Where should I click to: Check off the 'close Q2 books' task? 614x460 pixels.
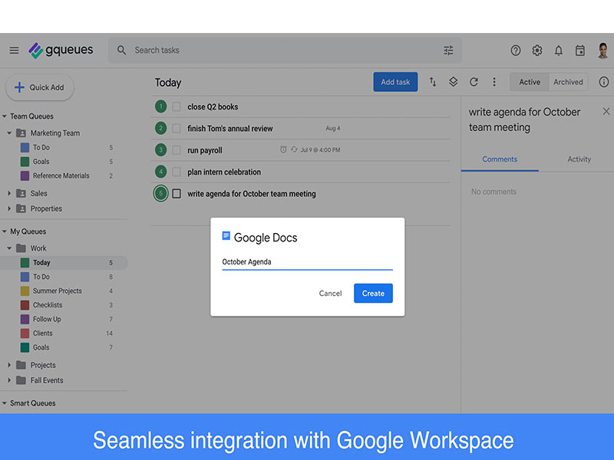tap(177, 107)
